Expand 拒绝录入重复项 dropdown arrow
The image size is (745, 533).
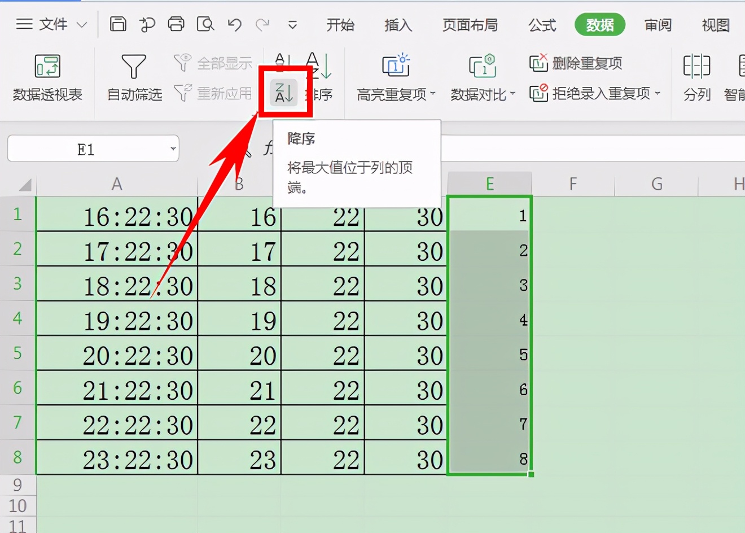(x=658, y=94)
